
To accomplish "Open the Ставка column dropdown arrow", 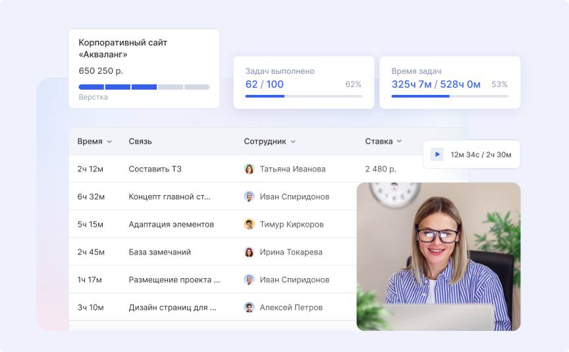I will [400, 142].
